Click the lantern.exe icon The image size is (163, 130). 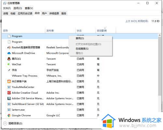[9, 110]
